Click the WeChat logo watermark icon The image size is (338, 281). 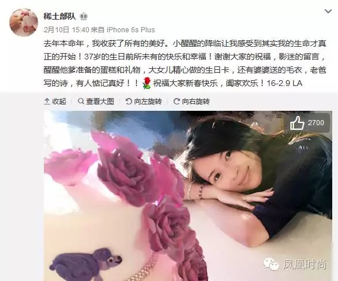[x=271, y=264]
